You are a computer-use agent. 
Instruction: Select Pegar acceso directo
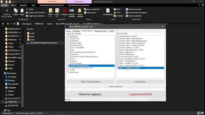tap(35, 16)
